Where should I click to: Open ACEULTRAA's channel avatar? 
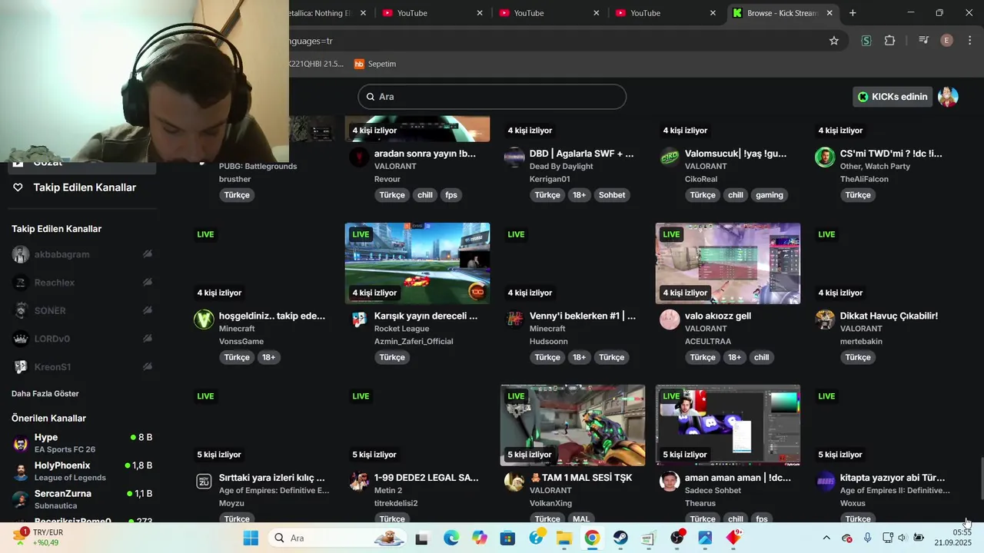[670, 320]
